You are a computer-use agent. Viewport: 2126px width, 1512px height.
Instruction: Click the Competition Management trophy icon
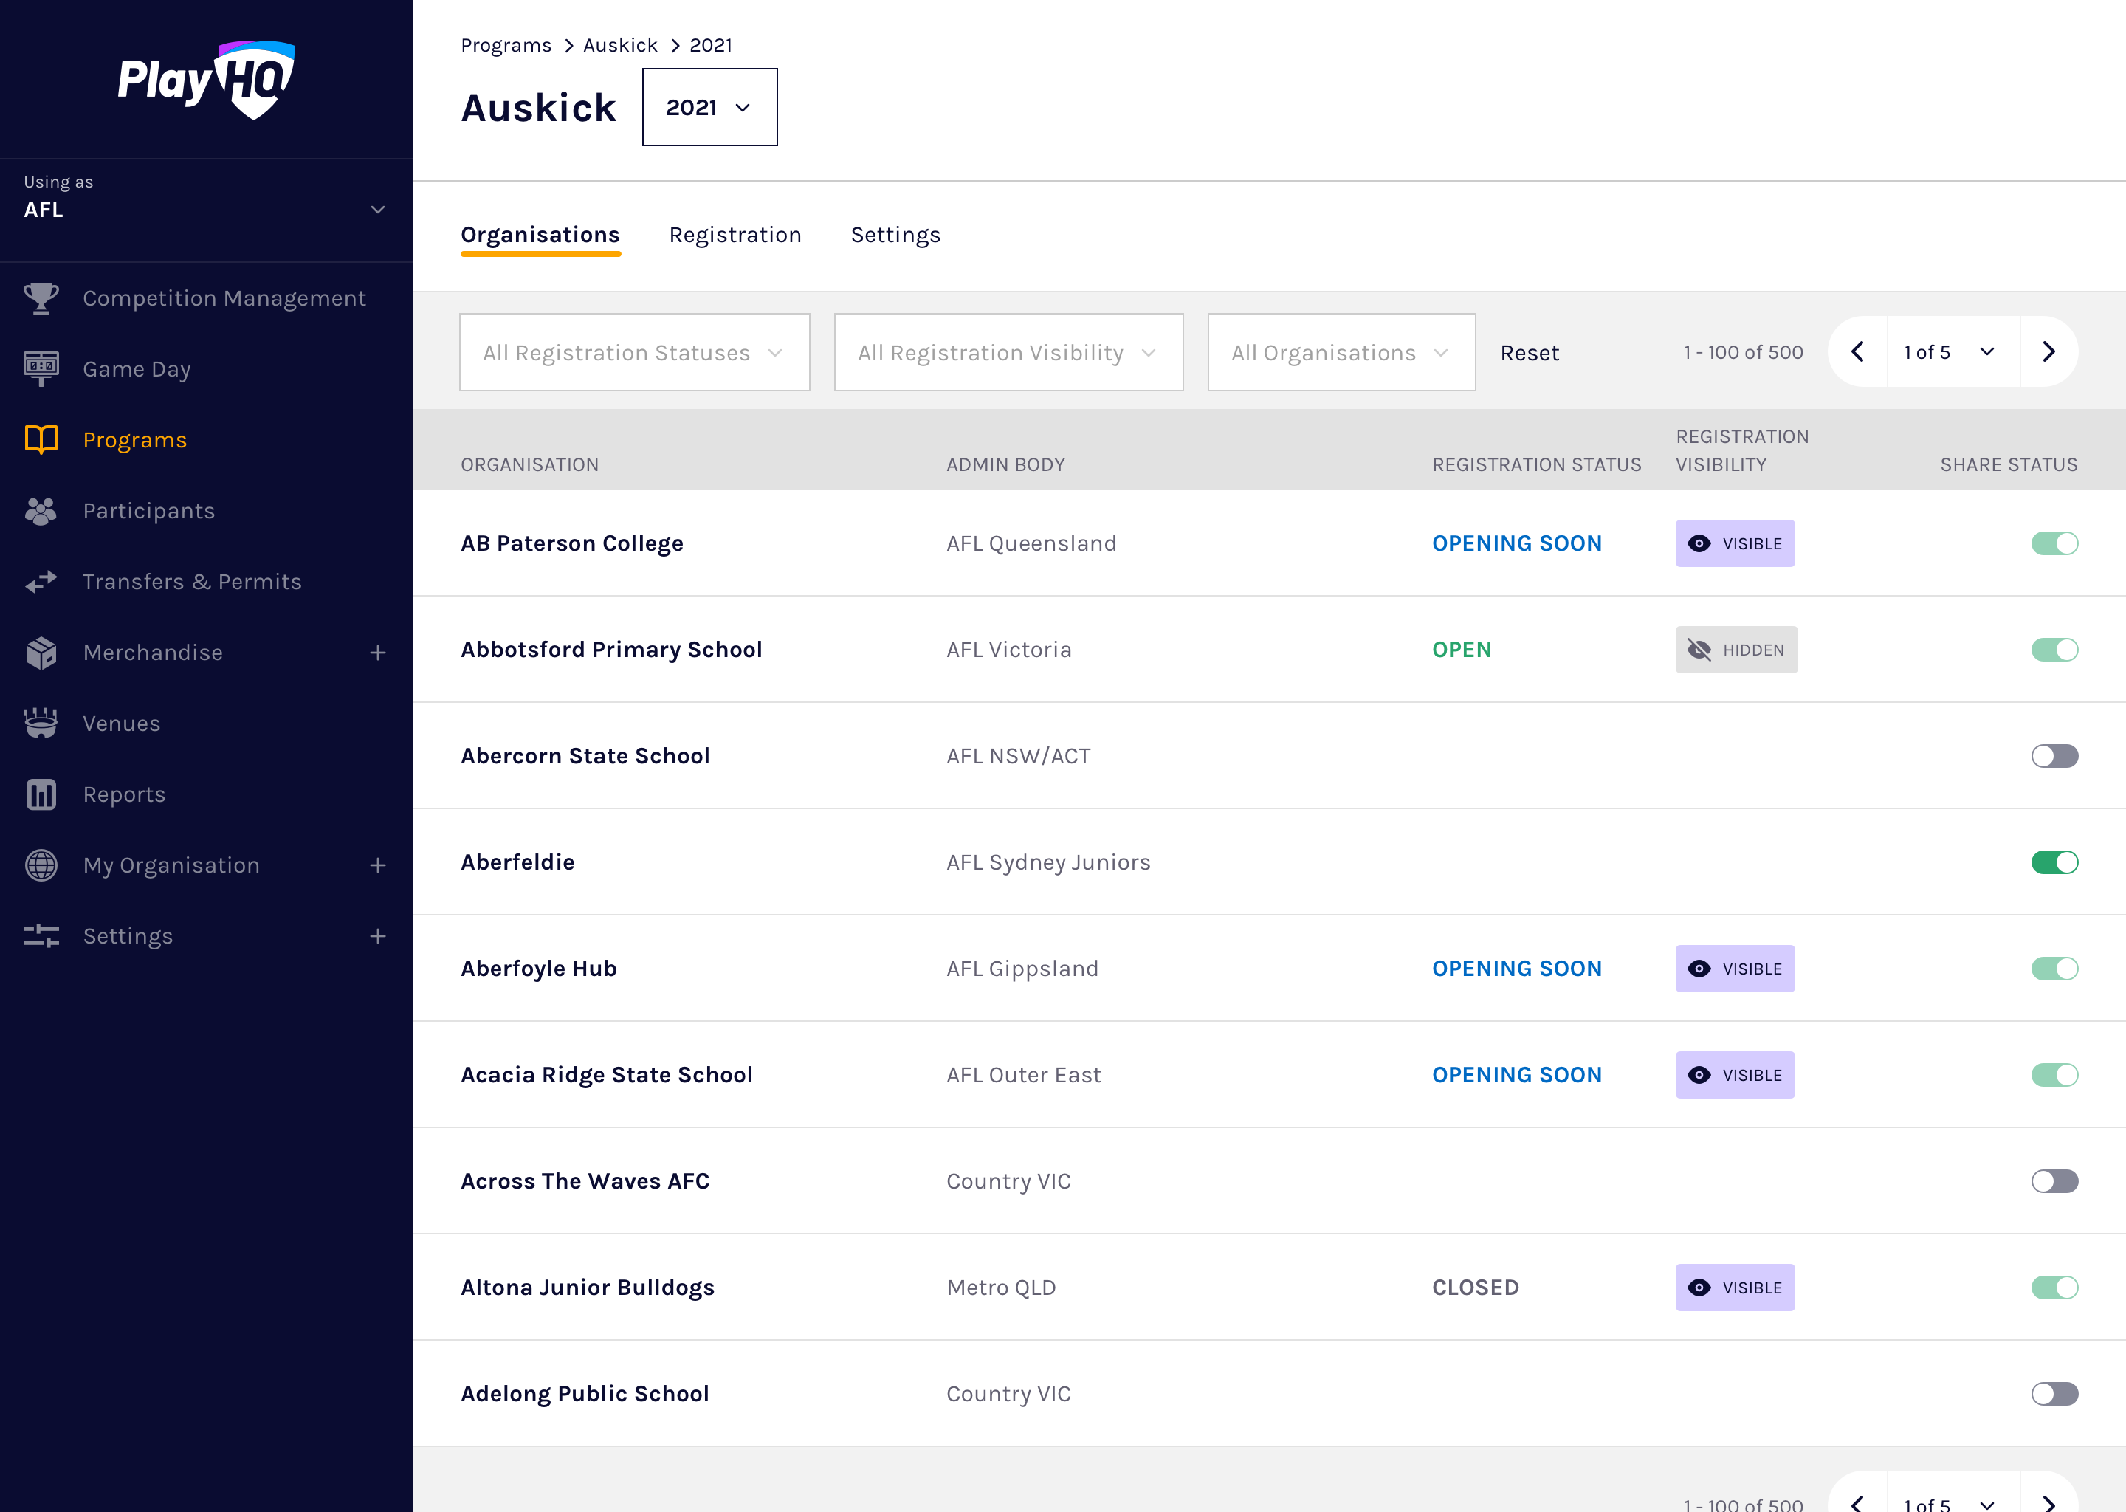coord(41,298)
